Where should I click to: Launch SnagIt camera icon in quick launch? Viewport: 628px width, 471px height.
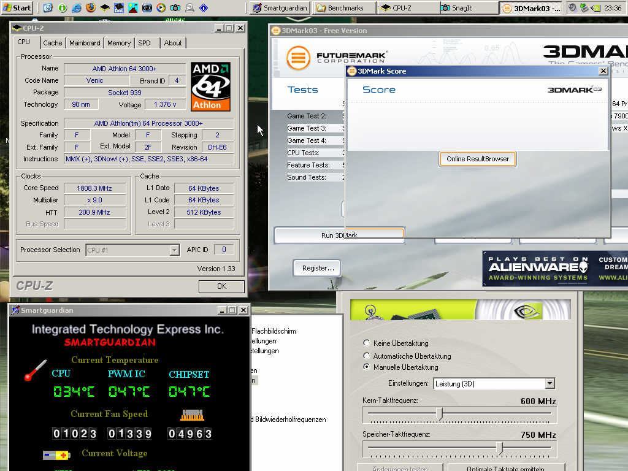point(175,7)
